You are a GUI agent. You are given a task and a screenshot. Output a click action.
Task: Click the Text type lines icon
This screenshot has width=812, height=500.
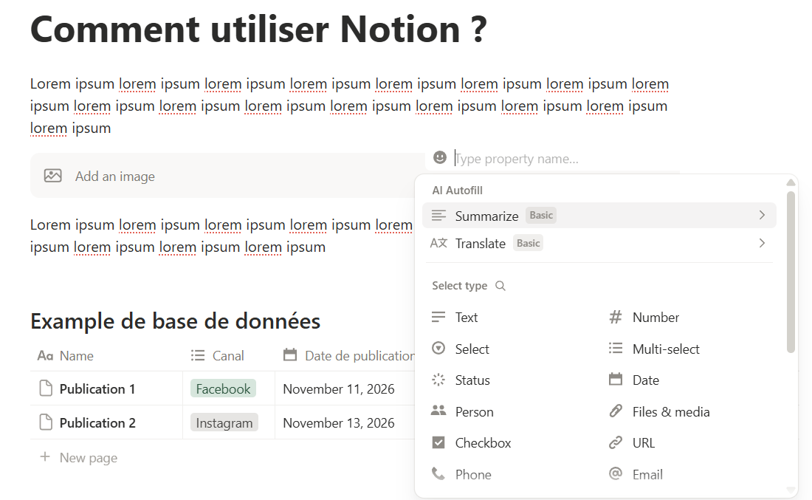(438, 317)
